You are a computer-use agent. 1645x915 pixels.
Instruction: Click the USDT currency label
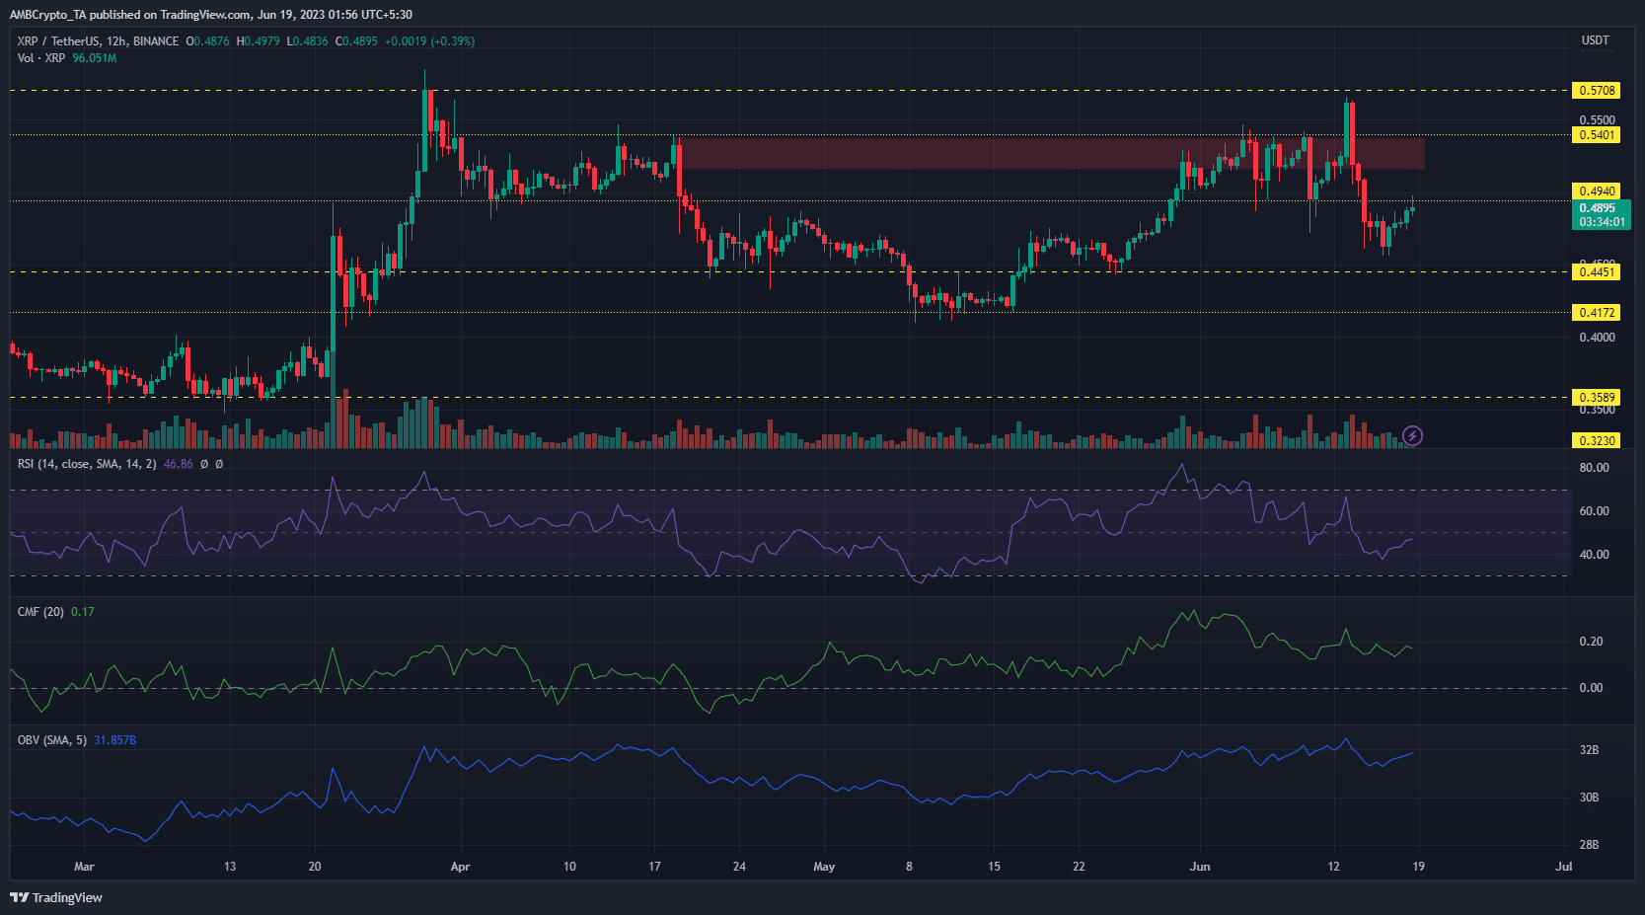(x=1595, y=40)
